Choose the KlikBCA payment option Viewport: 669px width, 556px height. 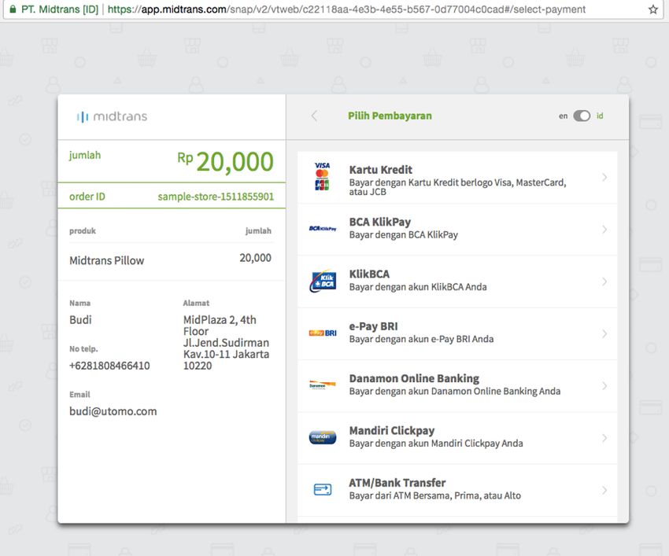(457, 282)
